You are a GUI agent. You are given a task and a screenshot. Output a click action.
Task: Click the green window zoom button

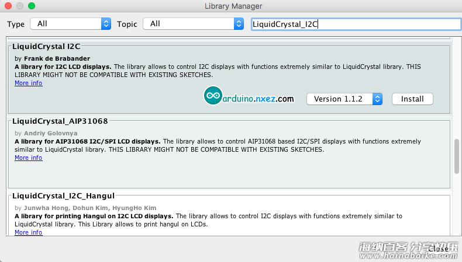[32, 6]
